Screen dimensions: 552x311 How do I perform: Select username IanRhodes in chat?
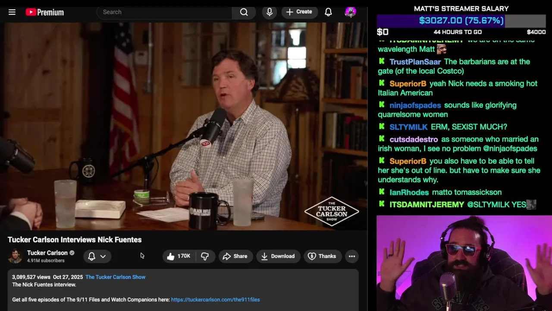(409, 192)
